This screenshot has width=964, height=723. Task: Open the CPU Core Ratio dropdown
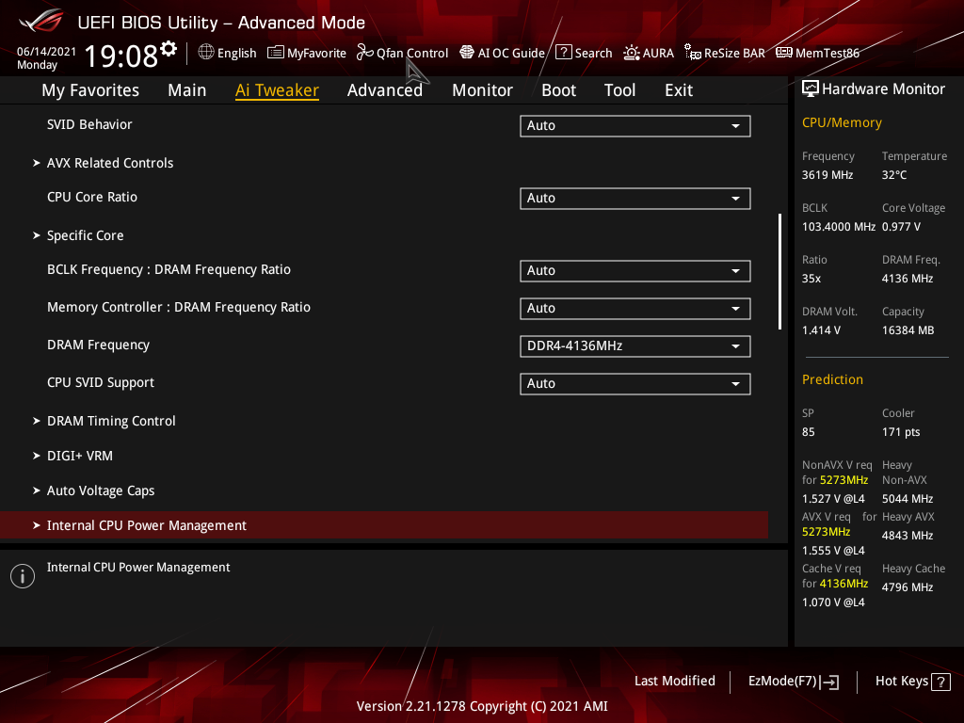pyautogui.click(x=635, y=199)
